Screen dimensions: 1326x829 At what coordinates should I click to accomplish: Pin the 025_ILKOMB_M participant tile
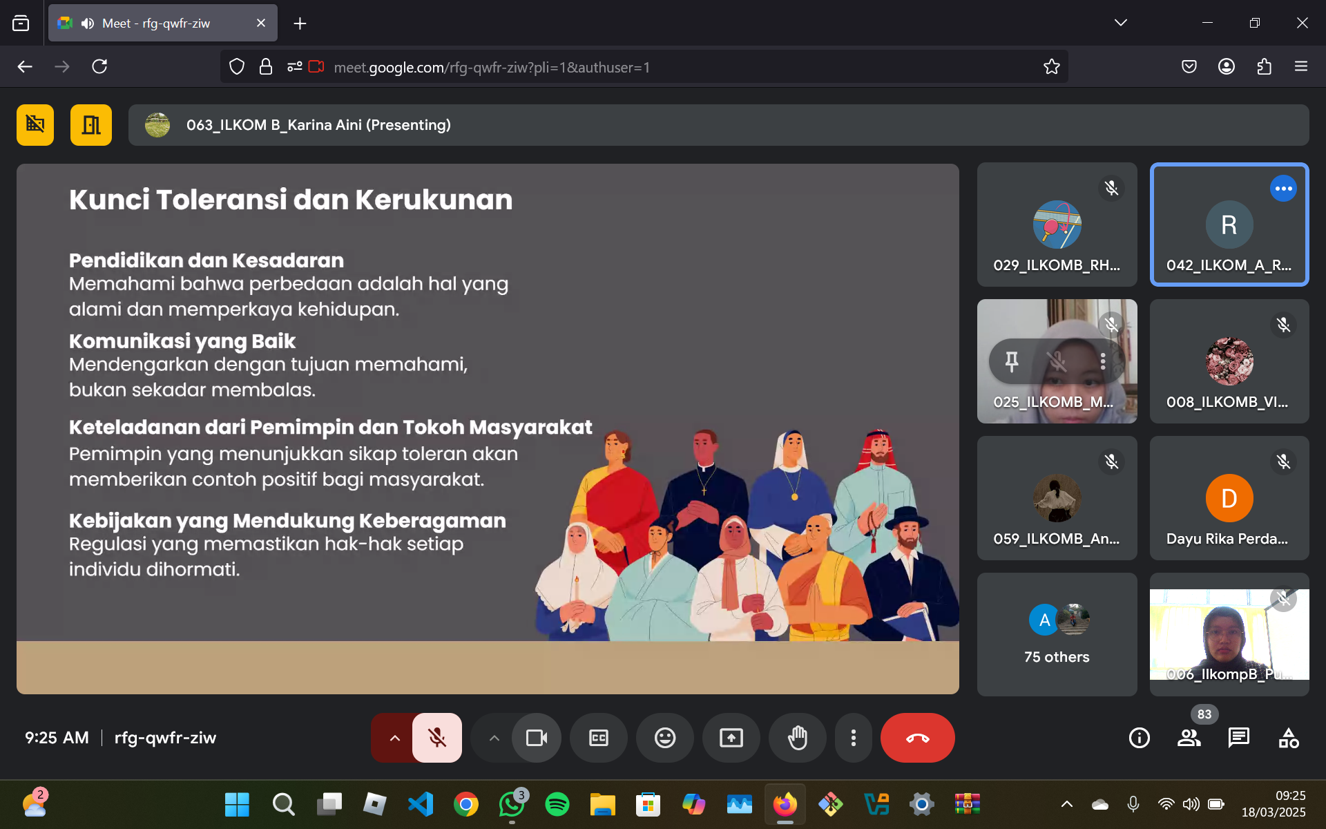coord(1012,361)
